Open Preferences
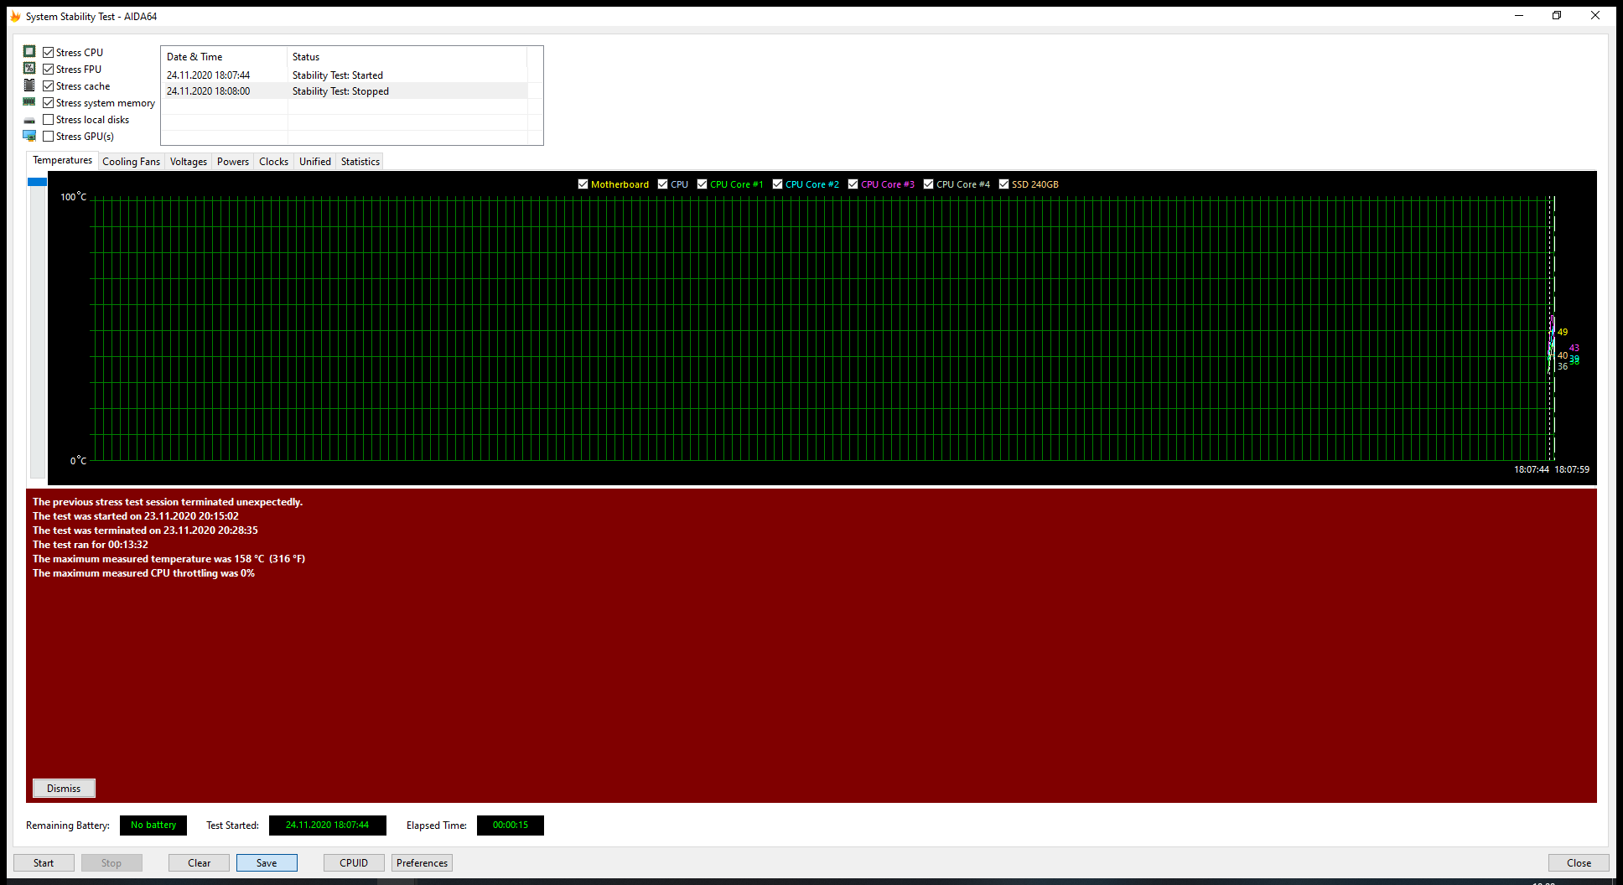This screenshot has width=1623, height=885. pyautogui.click(x=422, y=862)
